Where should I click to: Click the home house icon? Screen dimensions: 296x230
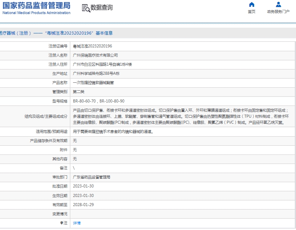[x=252, y=5]
